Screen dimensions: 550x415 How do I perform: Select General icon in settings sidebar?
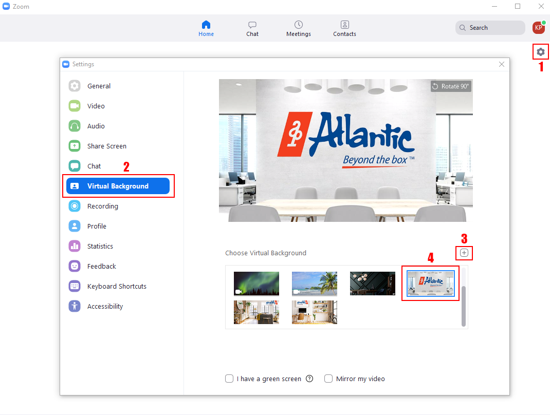pos(75,86)
